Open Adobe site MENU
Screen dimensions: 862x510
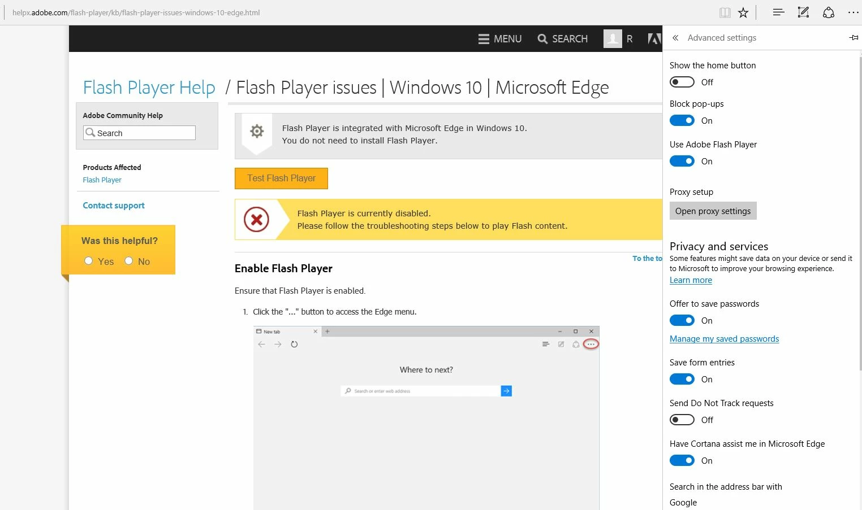click(500, 39)
